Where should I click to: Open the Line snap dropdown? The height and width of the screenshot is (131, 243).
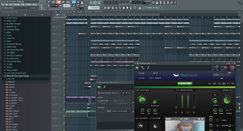80,8
